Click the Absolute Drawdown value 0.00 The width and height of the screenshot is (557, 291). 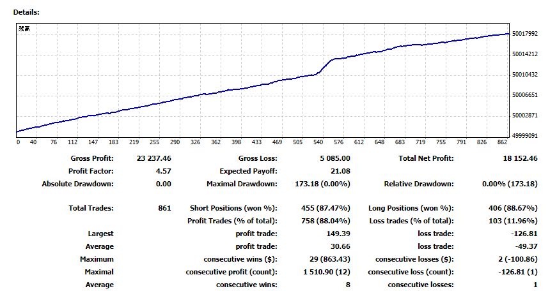pos(163,184)
